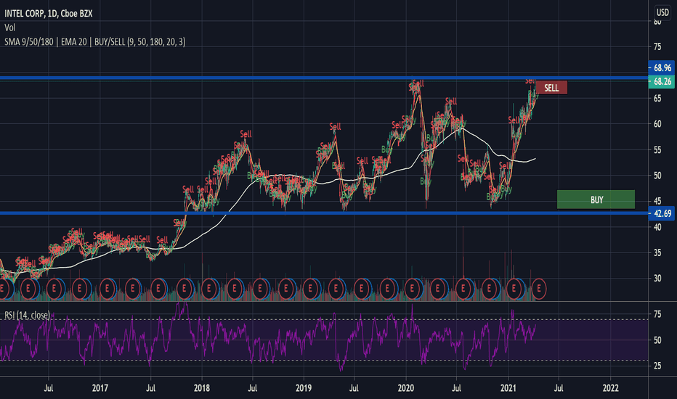Click the 68.26 current price label
This screenshot has height=399, width=677.
662,81
